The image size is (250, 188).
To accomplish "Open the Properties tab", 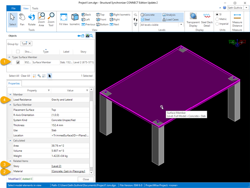I will pos(14,83).
